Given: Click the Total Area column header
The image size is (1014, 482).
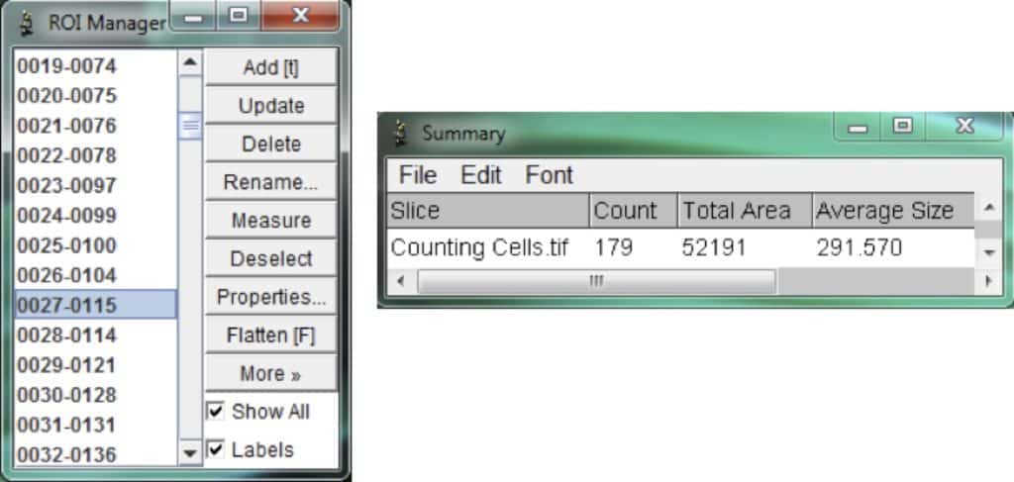Looking at the screenshot, I should tap(745, 211).
